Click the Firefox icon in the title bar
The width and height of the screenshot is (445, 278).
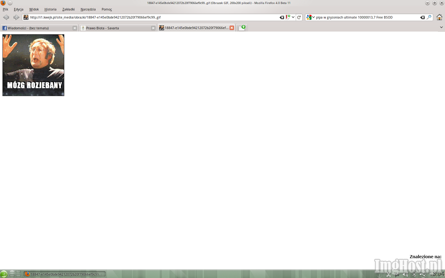(3, 3)
